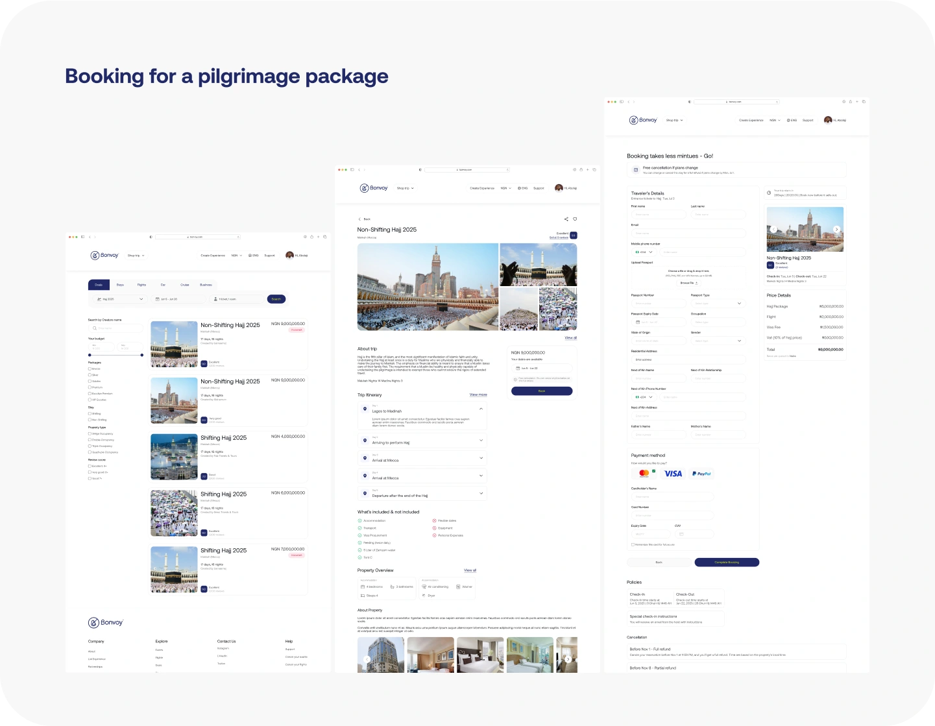Viewport: 935px width, 726px height.
Task: Open the user avatar in package details window
Action: [x=559, y=188]
